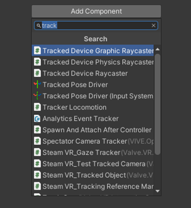
Task: Click the script icon next to Tracker Locomotion
Action: pos(37,107)
